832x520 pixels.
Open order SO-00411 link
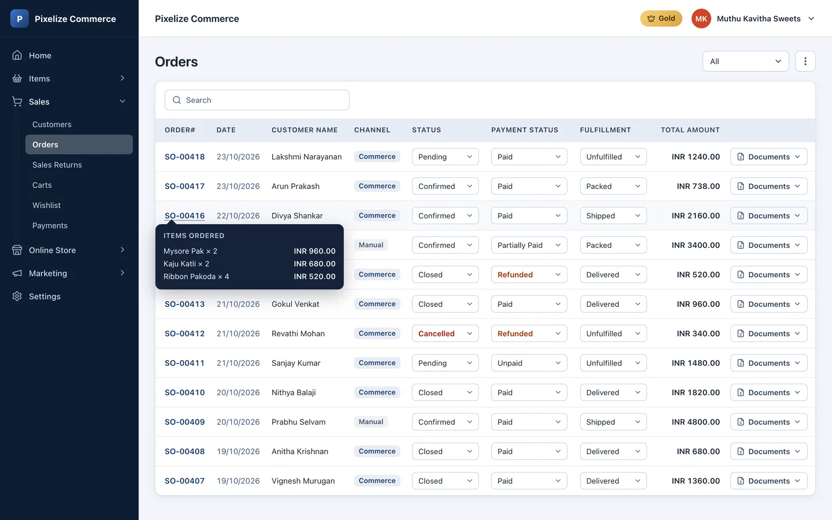click(185, 363)
